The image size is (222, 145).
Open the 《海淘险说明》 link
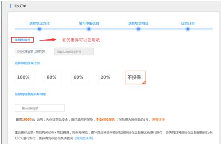click(84, 138)
